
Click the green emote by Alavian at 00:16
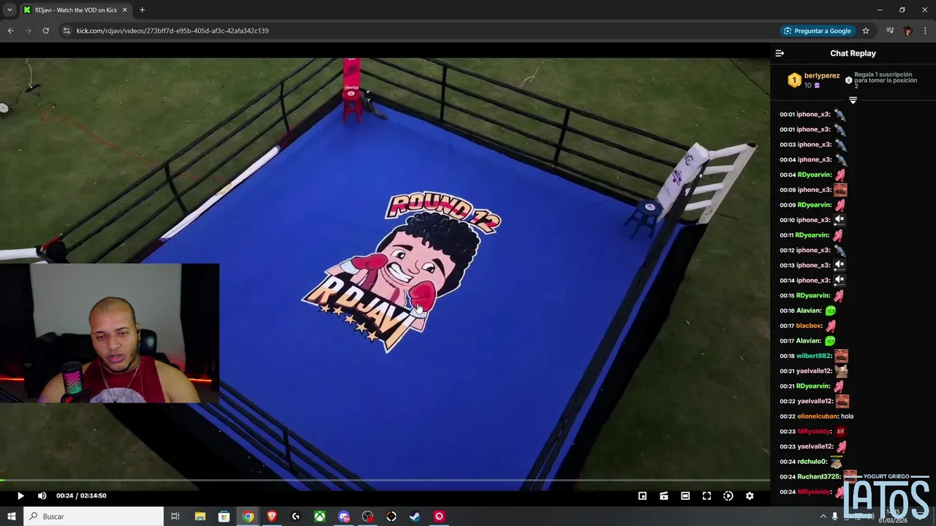point(830,310)
